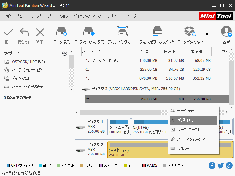Open the Google Plus share icon
This screenshot has height=176, width=235.
click(229, 166)
